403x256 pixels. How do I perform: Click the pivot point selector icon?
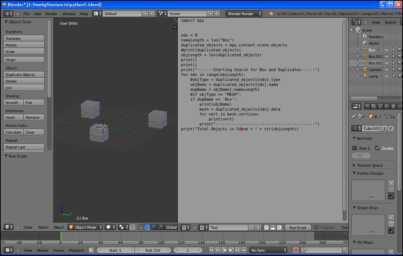[123, 227]
